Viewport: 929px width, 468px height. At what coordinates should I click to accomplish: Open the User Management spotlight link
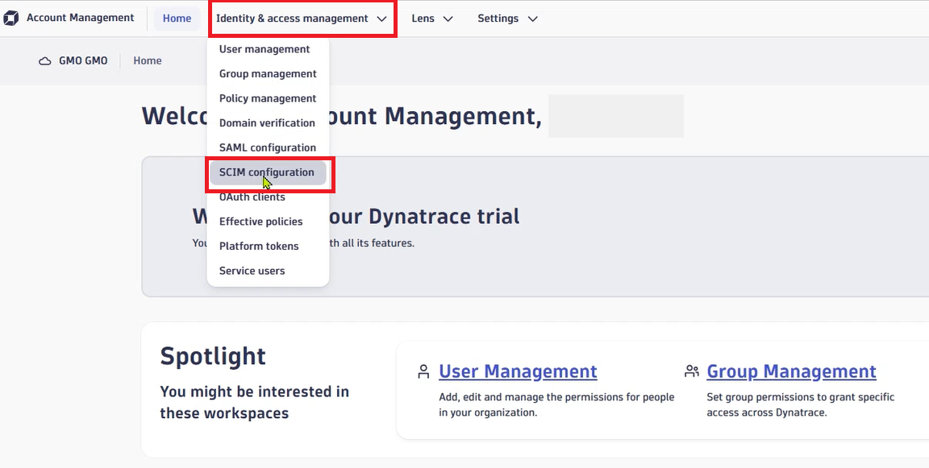(x=518, y=371)
